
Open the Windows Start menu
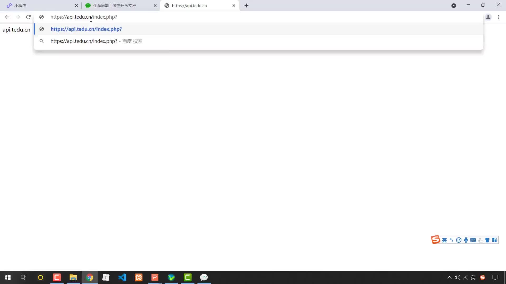click(x=8, y=277)
